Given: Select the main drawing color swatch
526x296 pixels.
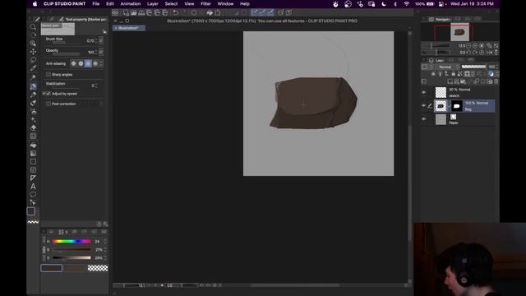Looking at the screenshot, I should pyautogui.click(x=51, y=268).
